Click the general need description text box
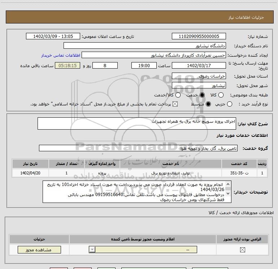Image resolution: width=278 pixels, height=269 pixels. pos(137,123)
